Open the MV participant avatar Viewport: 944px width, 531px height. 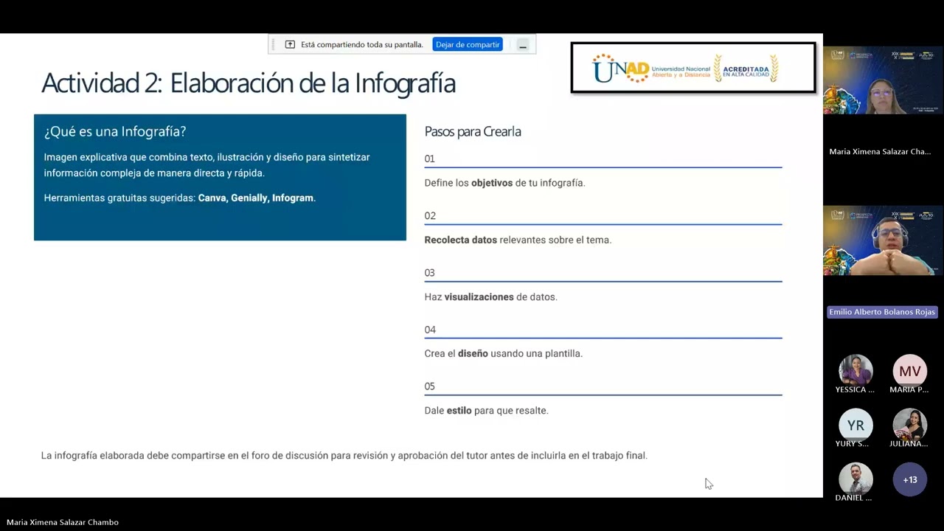tap(910, 371)
